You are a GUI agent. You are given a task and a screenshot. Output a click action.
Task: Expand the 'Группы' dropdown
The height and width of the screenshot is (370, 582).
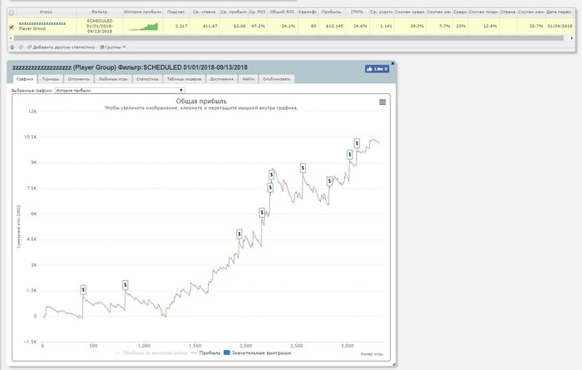pos(113,47)
